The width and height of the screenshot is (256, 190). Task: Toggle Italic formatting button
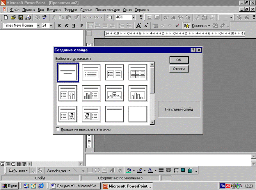tap(67, 26)
